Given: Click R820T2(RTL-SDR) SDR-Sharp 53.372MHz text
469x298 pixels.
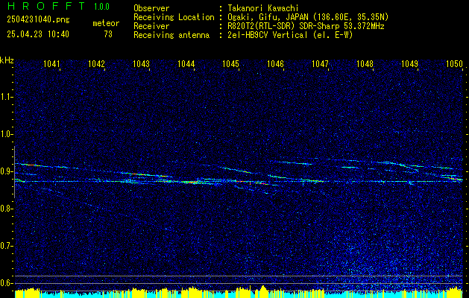Looking at the screenshot, I should (306, 26).
